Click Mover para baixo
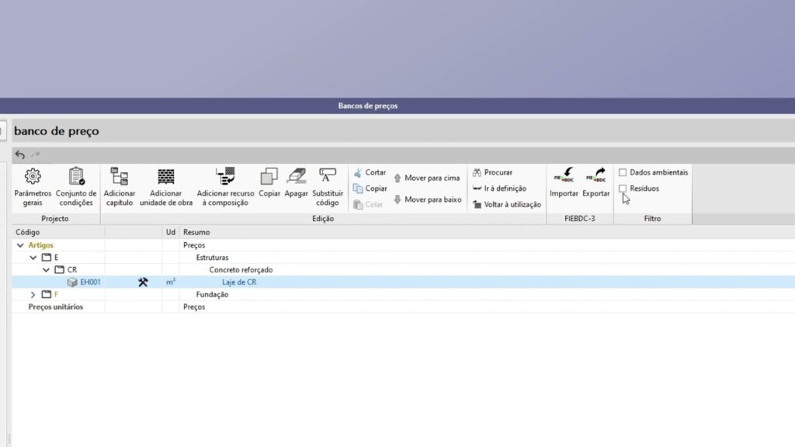 pyautogui.click(x=426, y=199)
